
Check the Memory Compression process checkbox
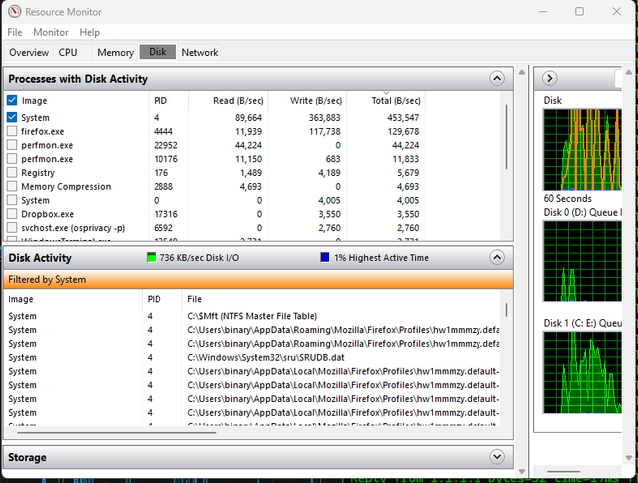pyautogui.click(x=12, y=186)
